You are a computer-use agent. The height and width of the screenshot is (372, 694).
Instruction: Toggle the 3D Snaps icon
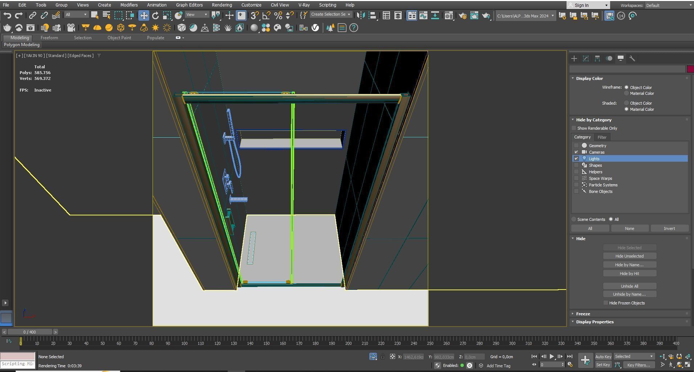[x=255, y=16]
